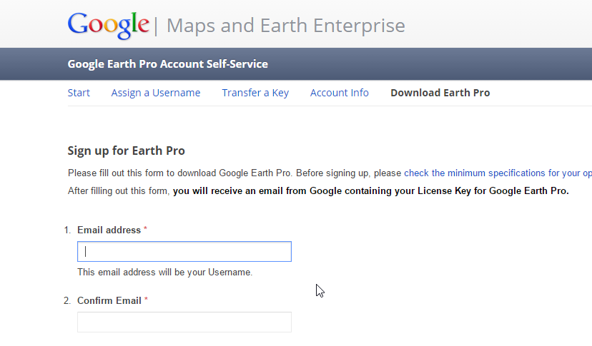Click the bold License Key email notice

[x=370, y=190]
